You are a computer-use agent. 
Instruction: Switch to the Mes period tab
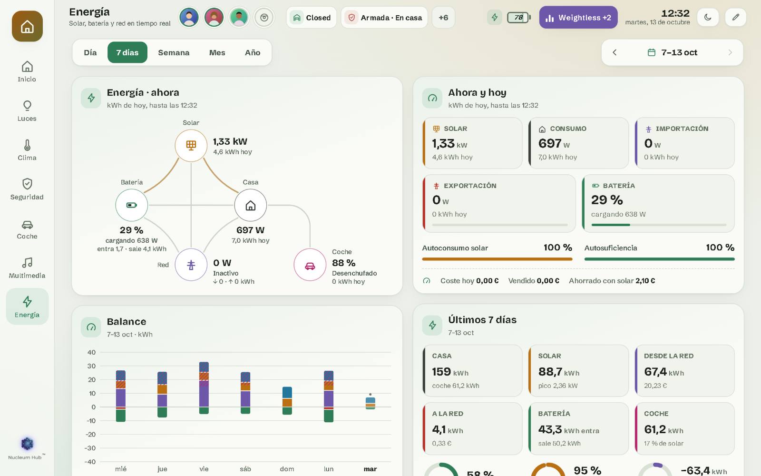coord(217,52)
